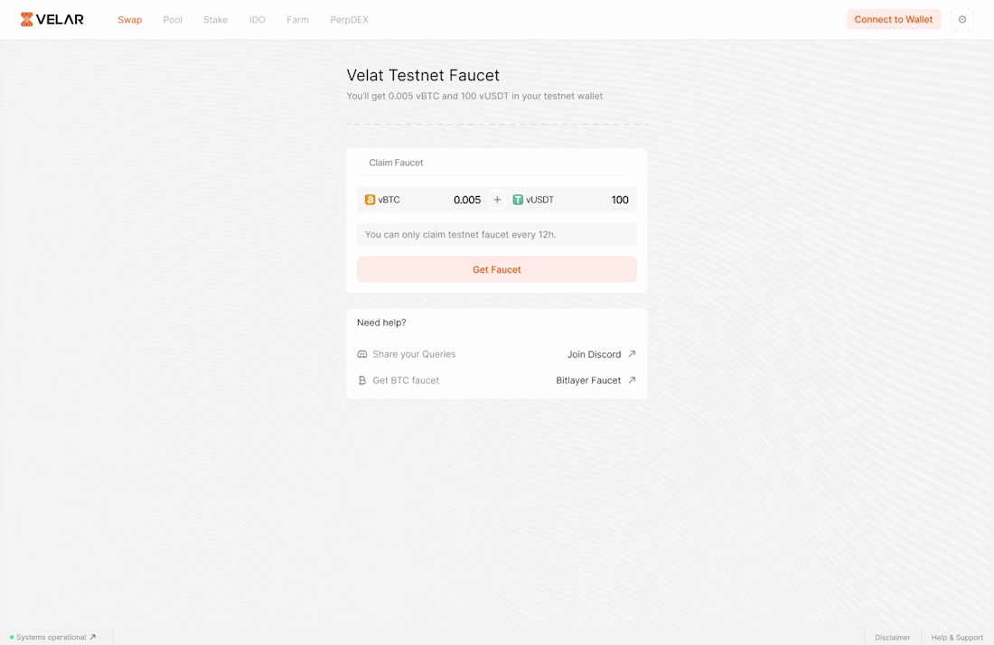This screenshot has height=645, width=994.
Task: Click the arrow icon next to Bitlayer Faucet
Action: (x=632, y=380)
